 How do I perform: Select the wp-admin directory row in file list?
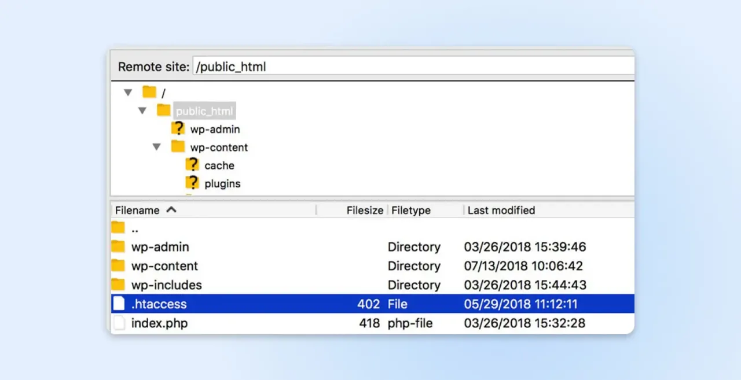[160, 247]
